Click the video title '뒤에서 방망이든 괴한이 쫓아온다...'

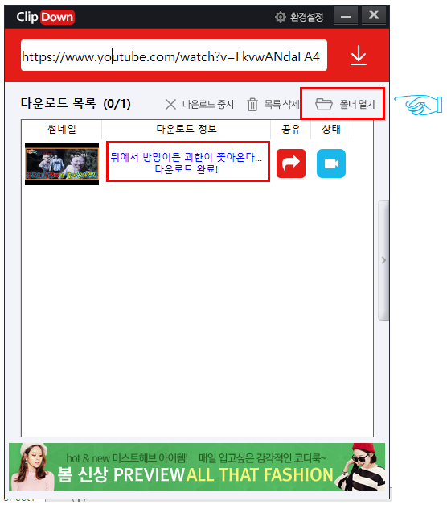pos(187,157)
